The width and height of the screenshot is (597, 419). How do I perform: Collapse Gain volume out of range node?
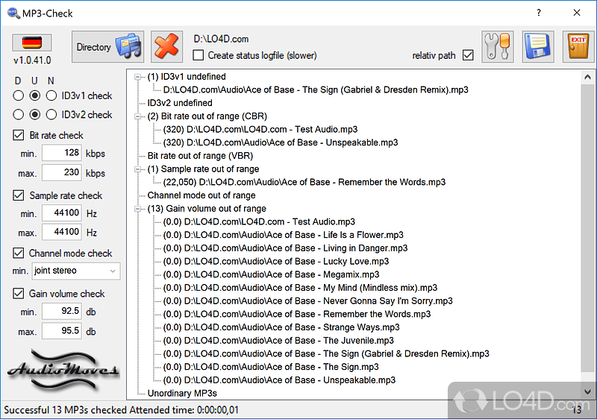(x=137, y=209)
